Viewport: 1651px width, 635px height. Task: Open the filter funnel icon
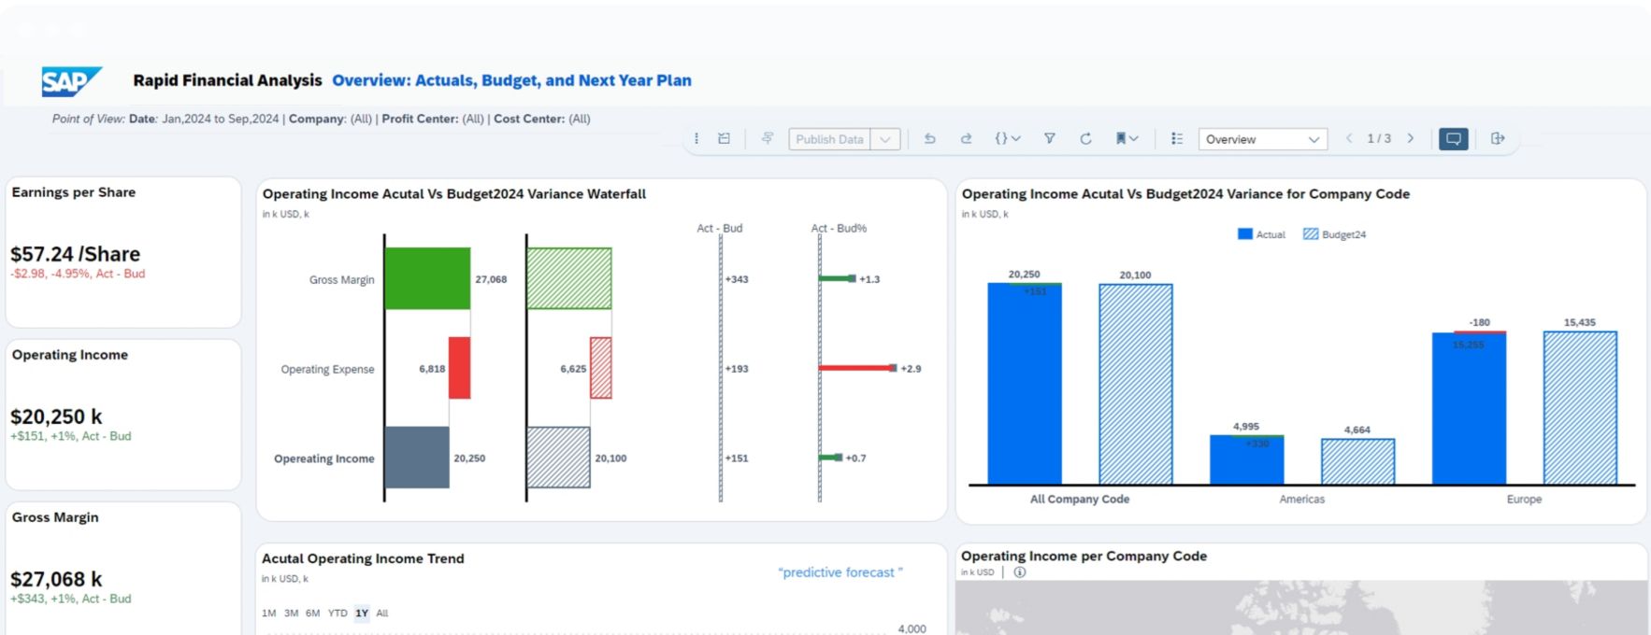click(1050, 139)
